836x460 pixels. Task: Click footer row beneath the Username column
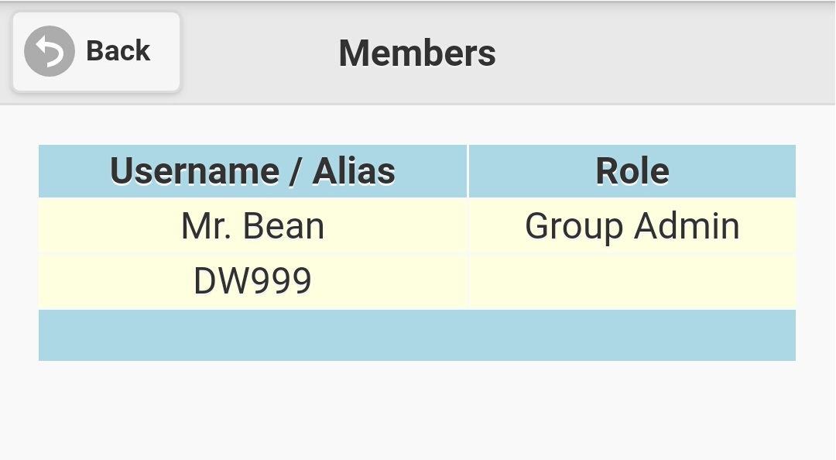tap(252, 335)
